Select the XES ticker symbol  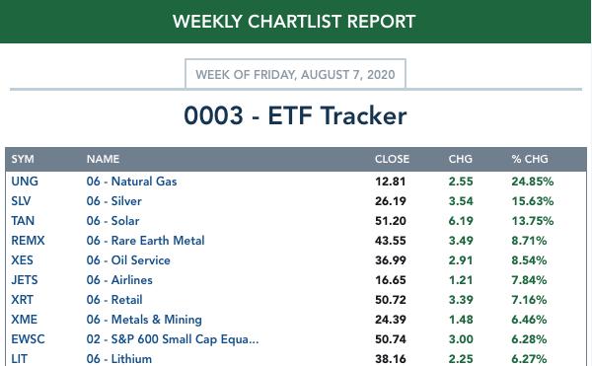pos(22,260)
